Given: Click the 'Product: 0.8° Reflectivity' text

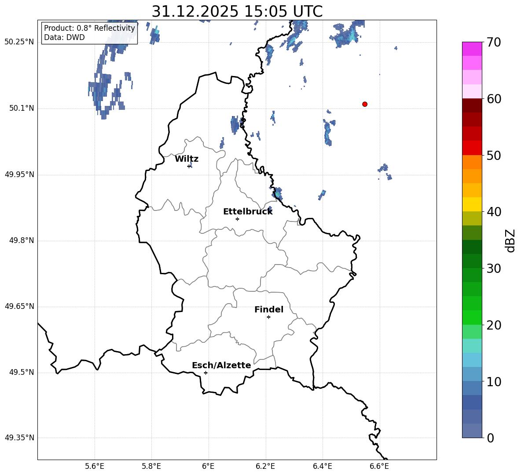Looking at the screenshot, I should click(89, 28).
